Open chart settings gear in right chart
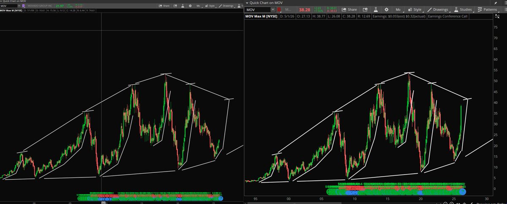507x204 pixels. click(x=387, y=9)
